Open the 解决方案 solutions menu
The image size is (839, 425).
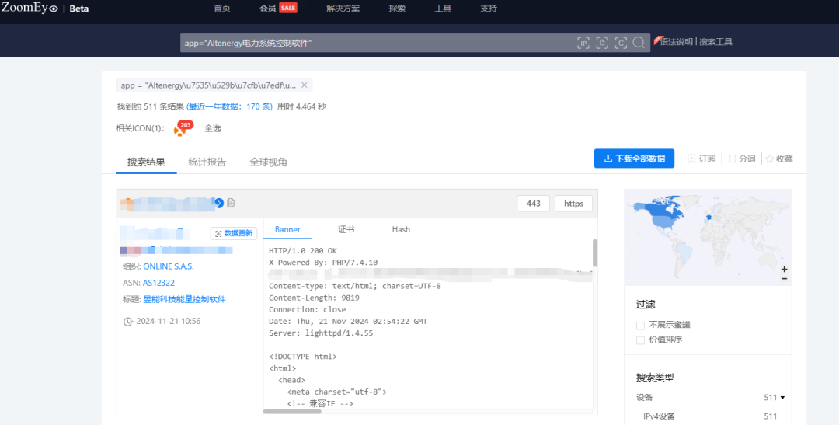[x=343, y=8]
